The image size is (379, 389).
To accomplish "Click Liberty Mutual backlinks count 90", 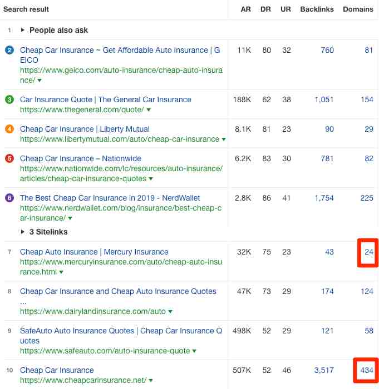I will click(x=329, y=129).
